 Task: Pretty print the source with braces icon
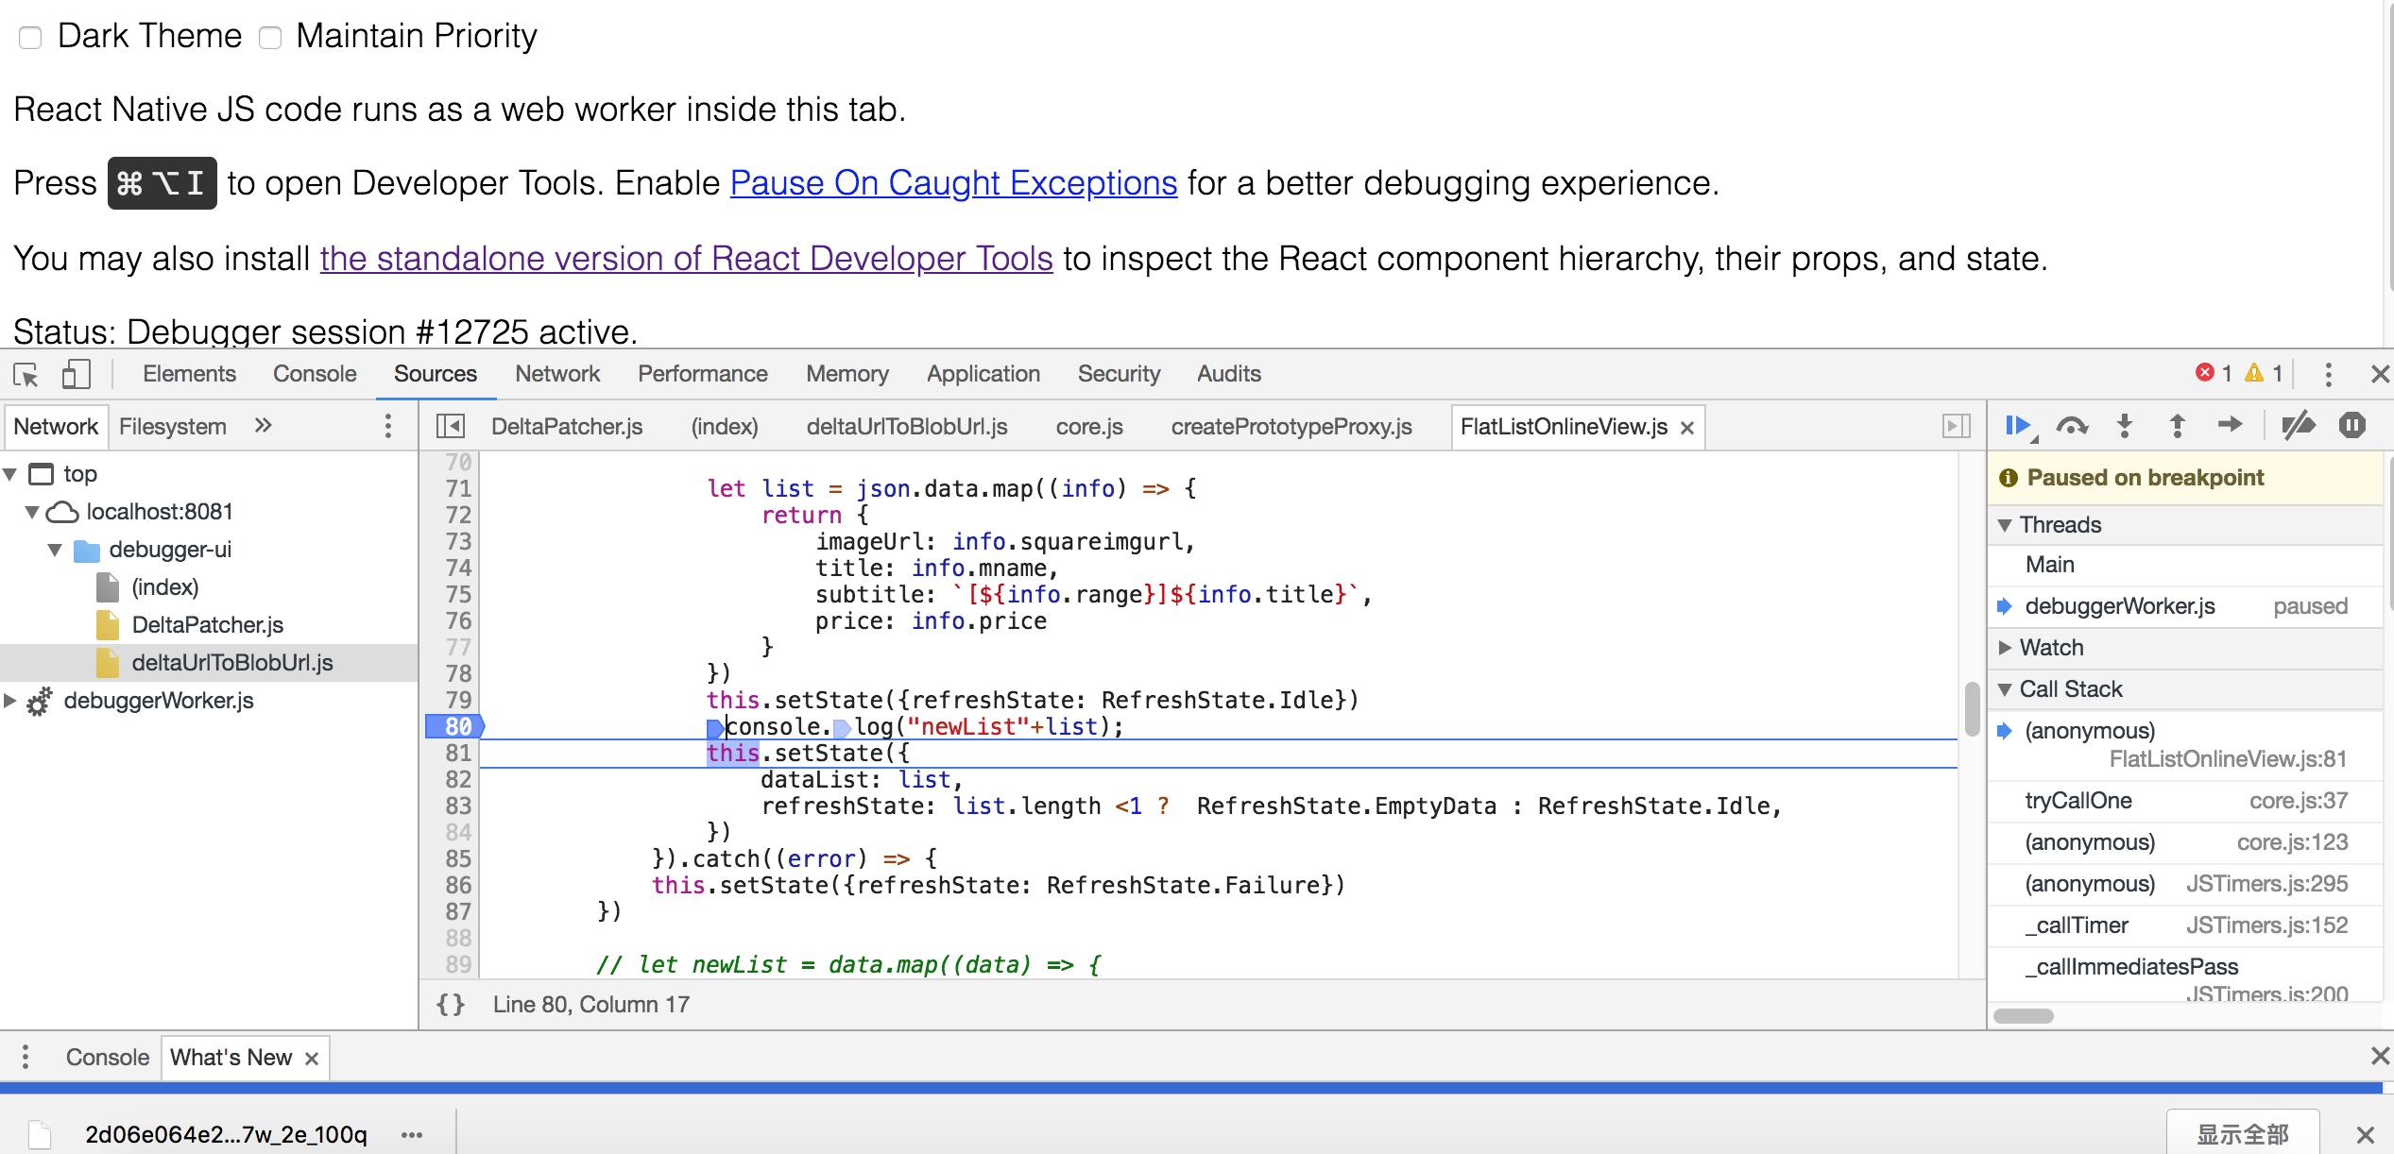(451, 1005)
